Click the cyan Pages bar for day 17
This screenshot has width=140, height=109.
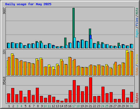tap(75, 43)
